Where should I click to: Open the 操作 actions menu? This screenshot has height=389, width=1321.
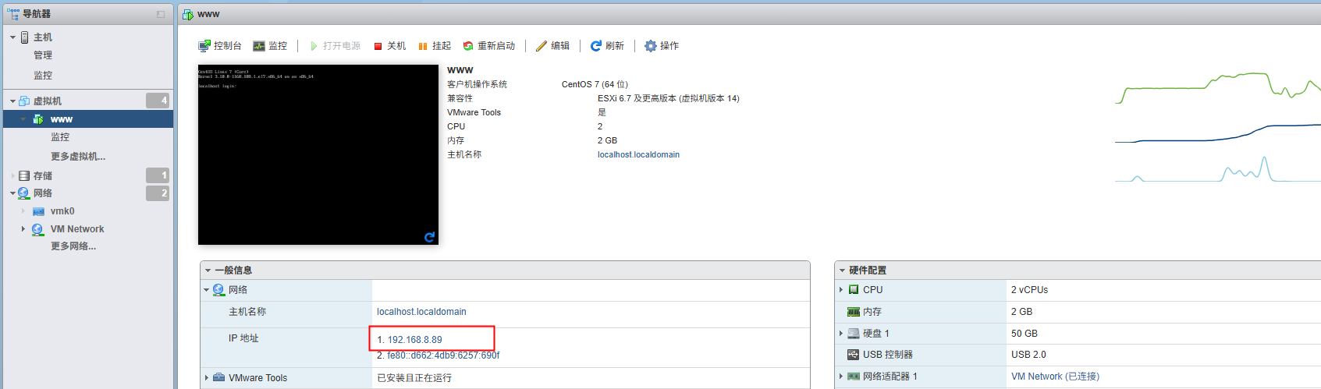tap(662, 46)
